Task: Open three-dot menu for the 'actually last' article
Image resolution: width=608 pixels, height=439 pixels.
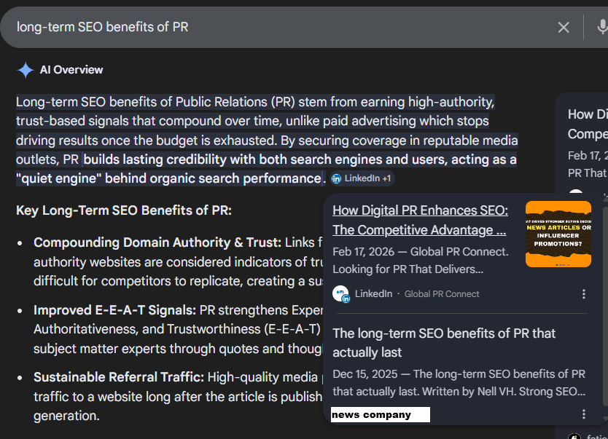Action: click(583, 414)
